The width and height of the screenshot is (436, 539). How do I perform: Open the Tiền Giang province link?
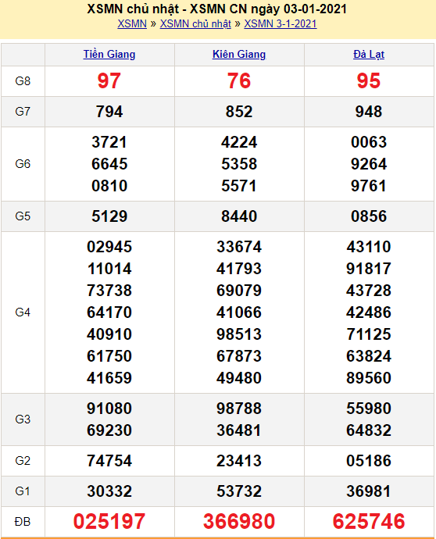[x=109, y=55]
